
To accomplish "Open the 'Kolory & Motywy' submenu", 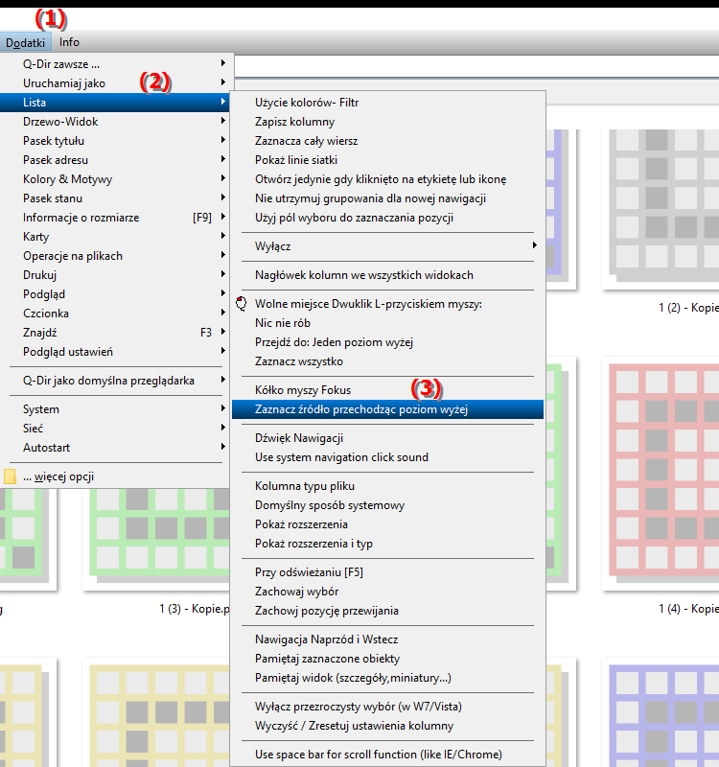I will [115, 179].
